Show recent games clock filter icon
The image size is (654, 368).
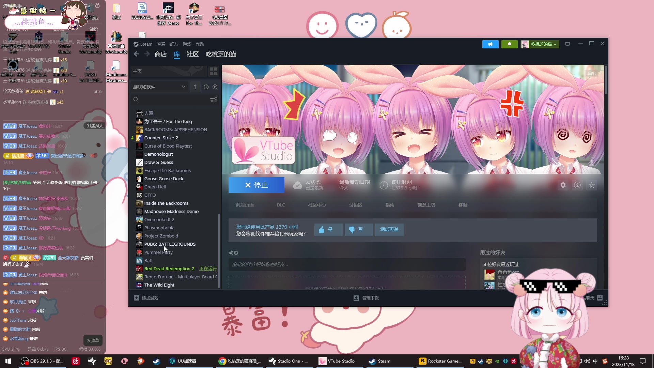206,87
